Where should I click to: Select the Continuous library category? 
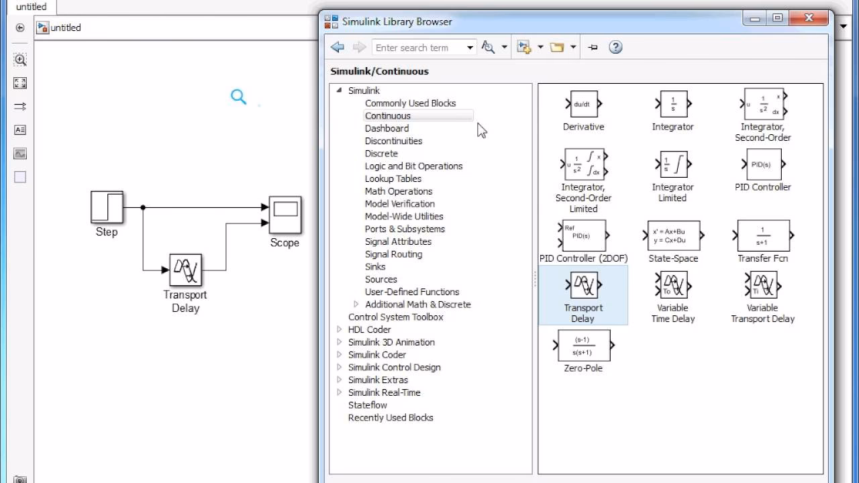pos(389,115)
